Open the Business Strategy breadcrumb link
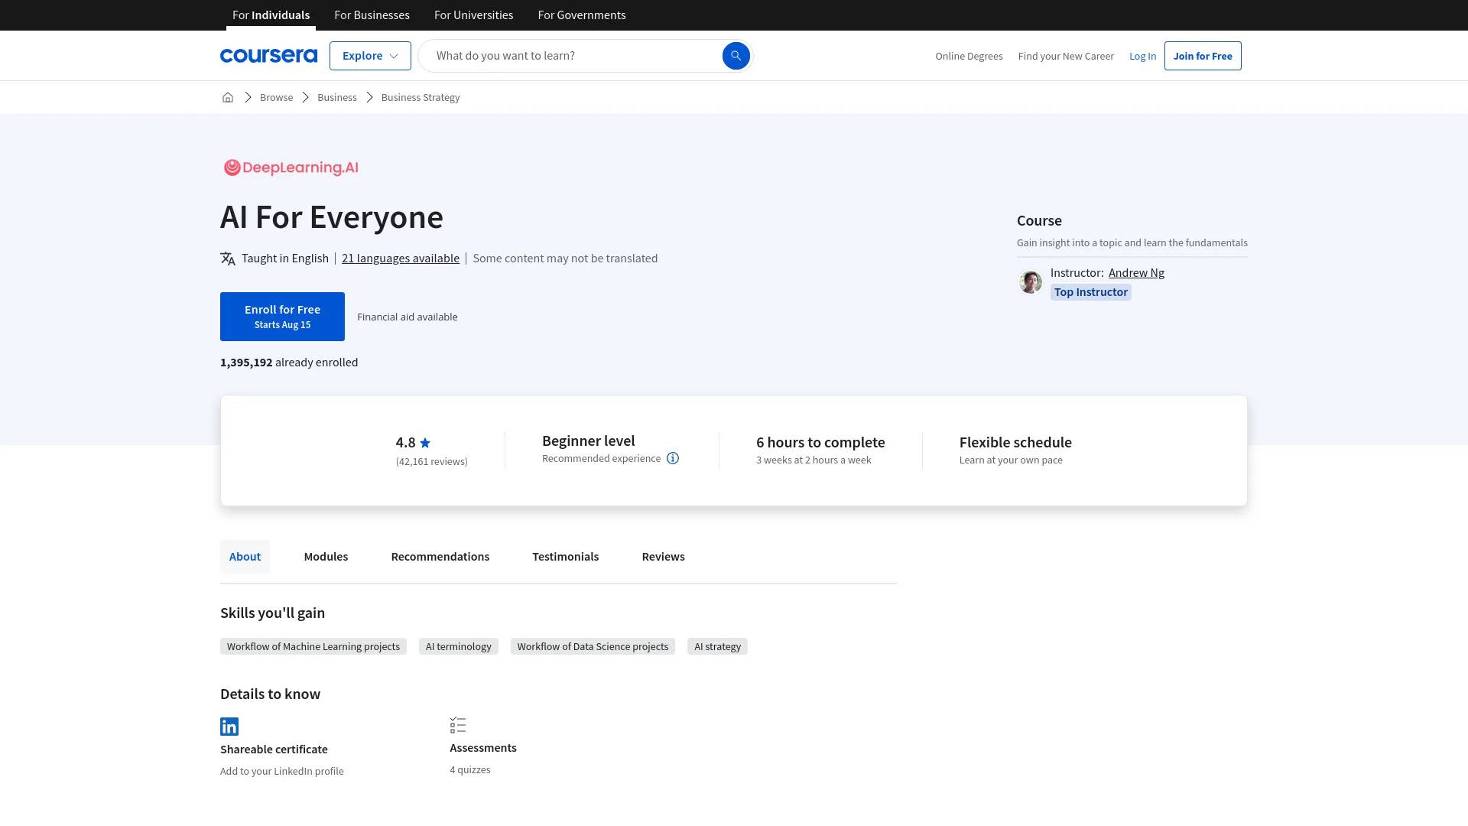Viewport: 1468px width, 826px height. click(421, 97)
